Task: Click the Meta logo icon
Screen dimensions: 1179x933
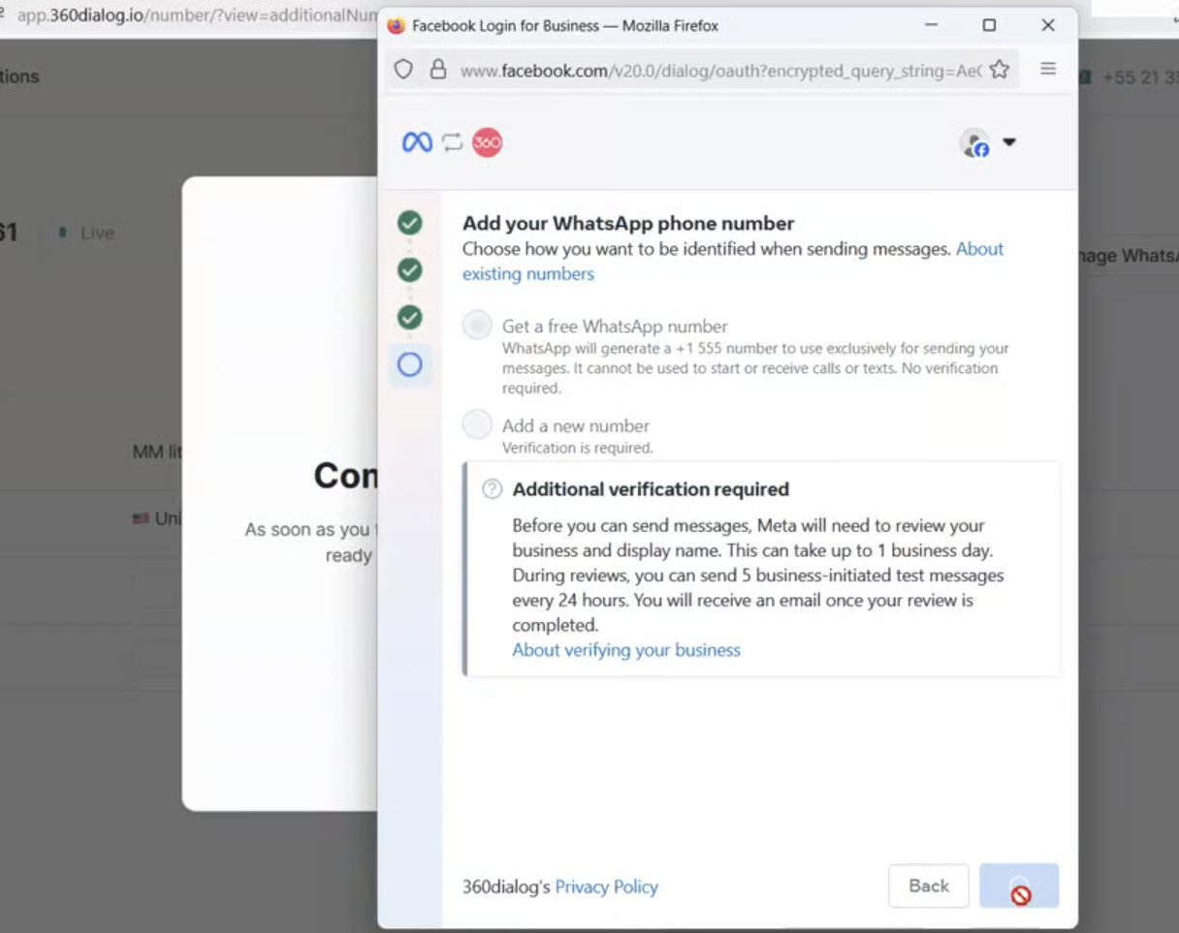Action: 417,142
